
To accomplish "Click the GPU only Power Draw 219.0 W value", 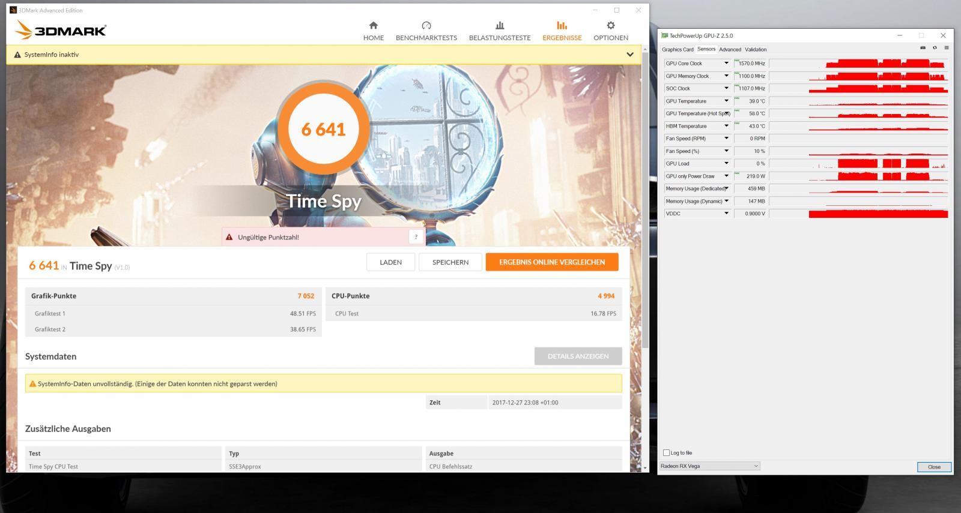I will pyautogui.click(x=750, y=176).
